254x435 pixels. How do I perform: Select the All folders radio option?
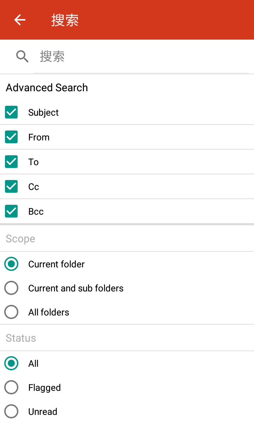coord(11,312)
